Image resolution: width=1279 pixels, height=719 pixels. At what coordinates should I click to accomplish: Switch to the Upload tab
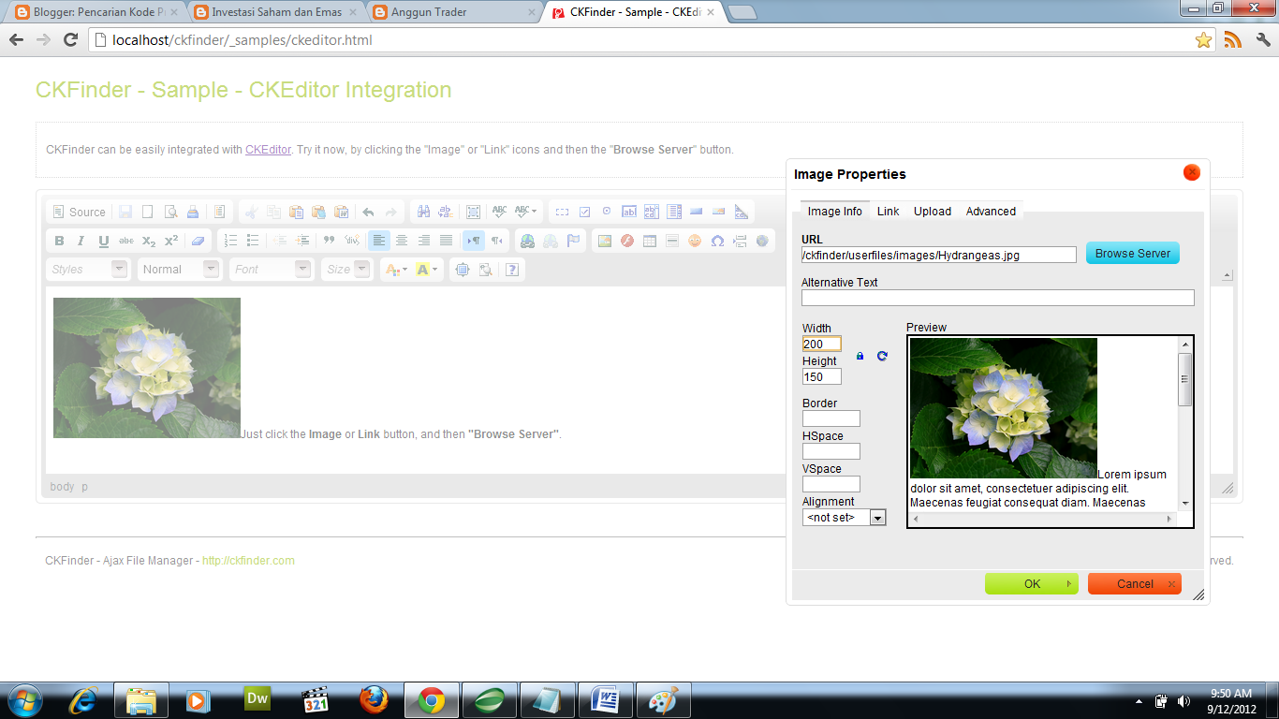pos(933,212)
